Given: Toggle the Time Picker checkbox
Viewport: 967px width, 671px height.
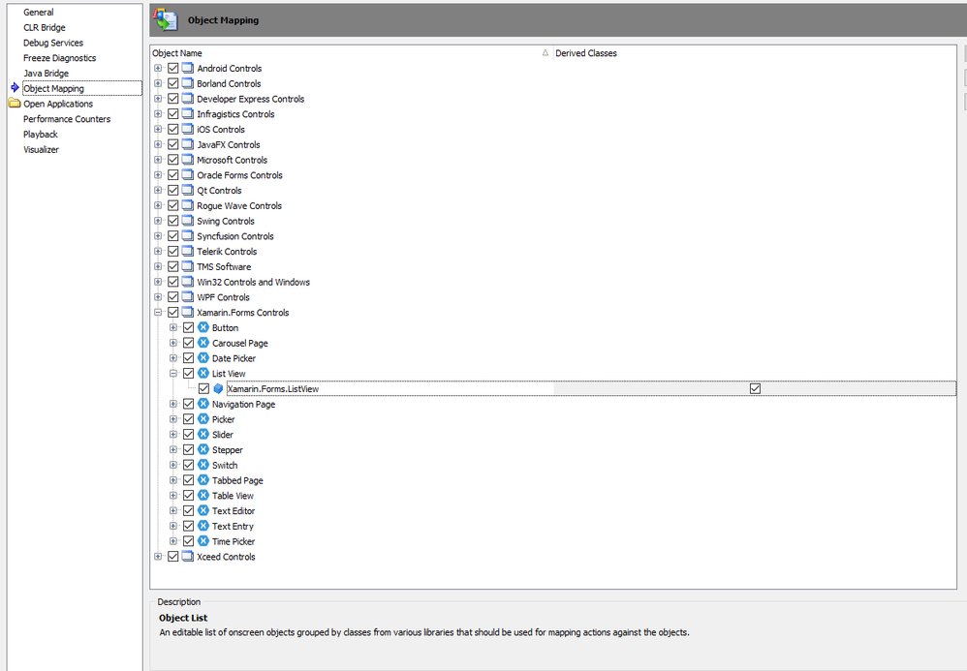Looking at the screenshot, I should coord(189,541).
